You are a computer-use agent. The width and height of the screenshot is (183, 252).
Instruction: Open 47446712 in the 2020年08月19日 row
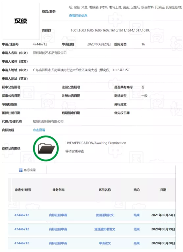22,229
